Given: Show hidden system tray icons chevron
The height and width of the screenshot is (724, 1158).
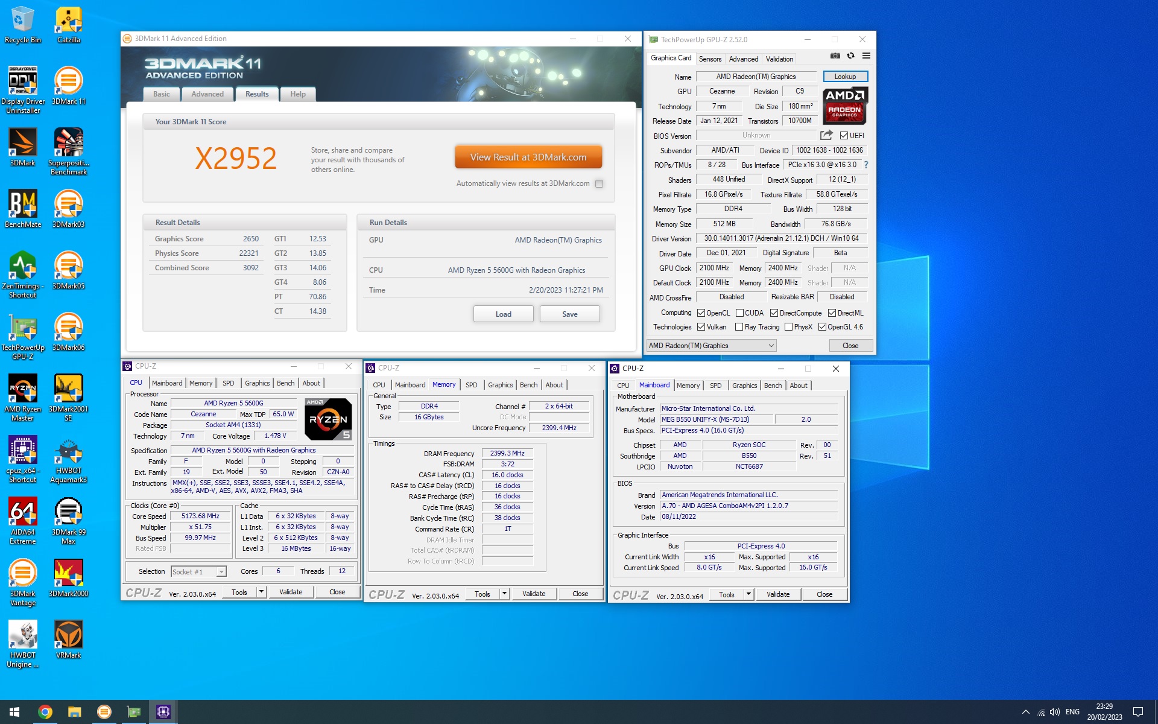Looking at the screenshot, I should point(1026,712).
